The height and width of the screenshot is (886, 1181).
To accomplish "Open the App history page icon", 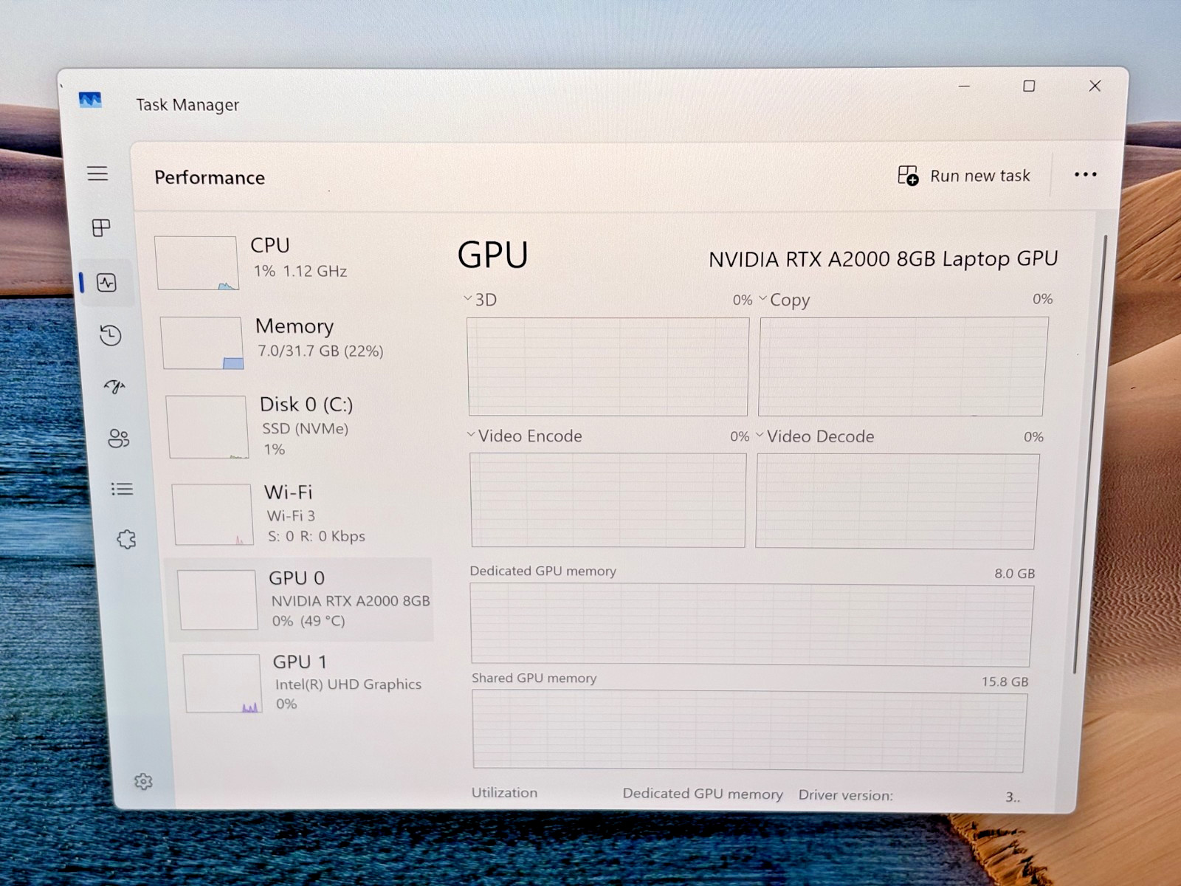I will 111,335.
